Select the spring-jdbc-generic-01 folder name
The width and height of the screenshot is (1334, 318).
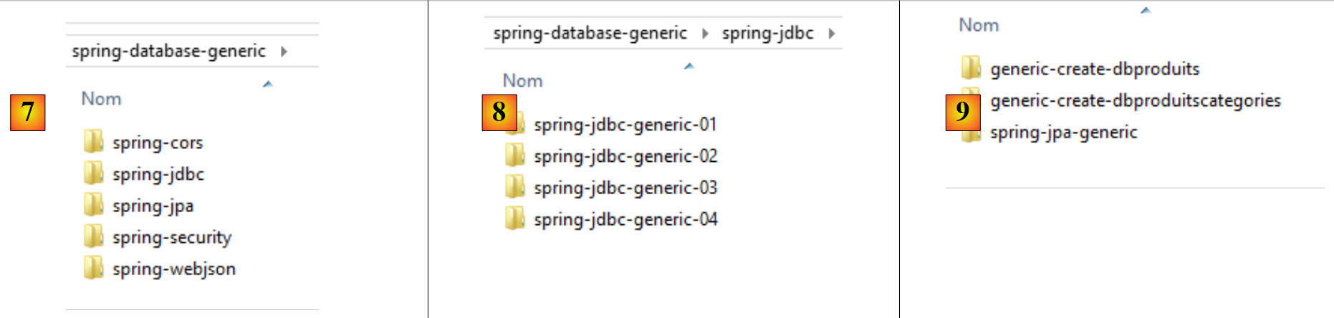click(625, 125)
